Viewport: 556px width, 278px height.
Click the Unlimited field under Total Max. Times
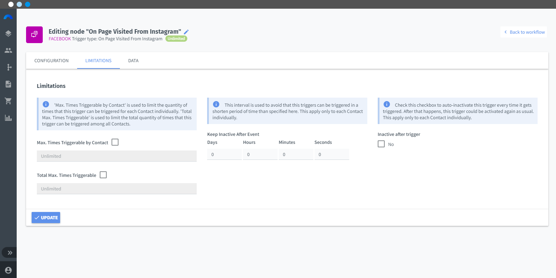point(117,189)
